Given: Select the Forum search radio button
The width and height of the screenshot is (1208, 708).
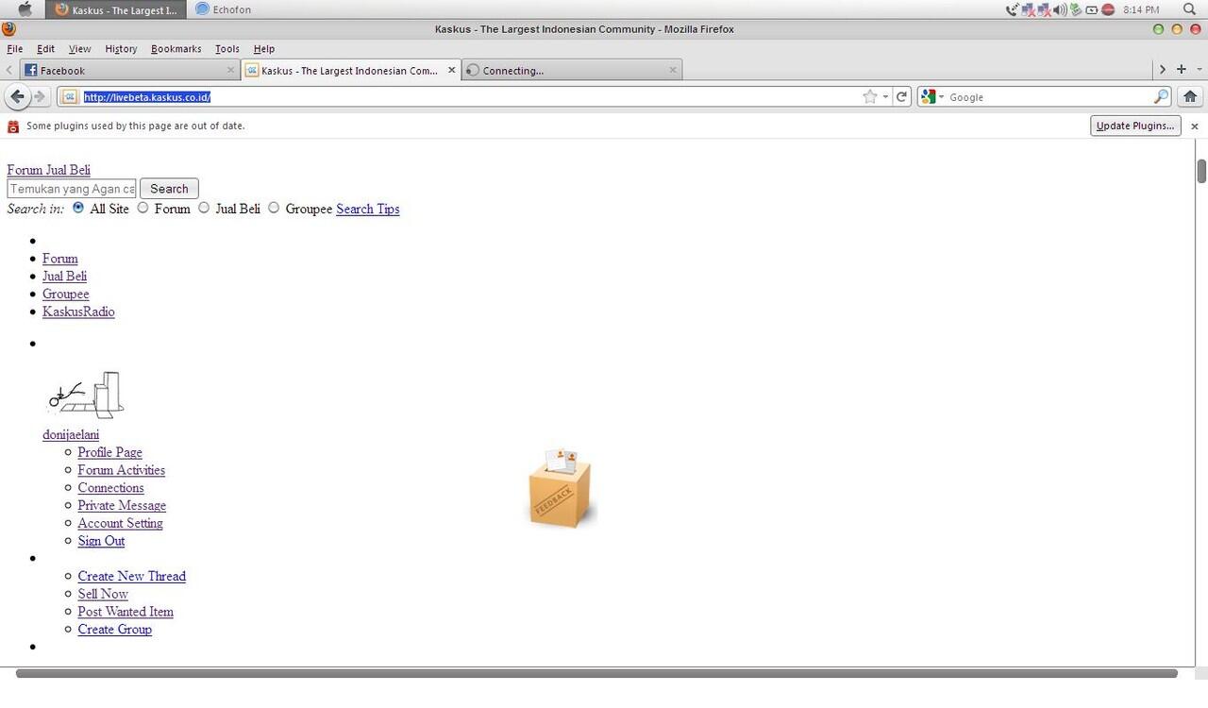Looking at the screenshot, I should pos(143,208).
